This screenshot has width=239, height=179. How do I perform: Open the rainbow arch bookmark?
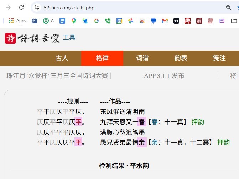click(x=142, y=21)
